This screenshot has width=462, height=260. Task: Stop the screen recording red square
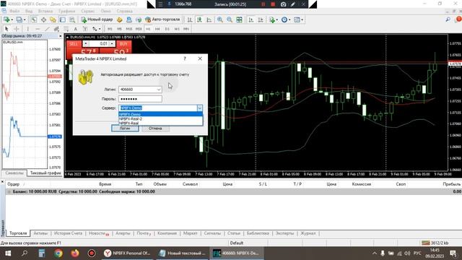[x=273, y=4]
